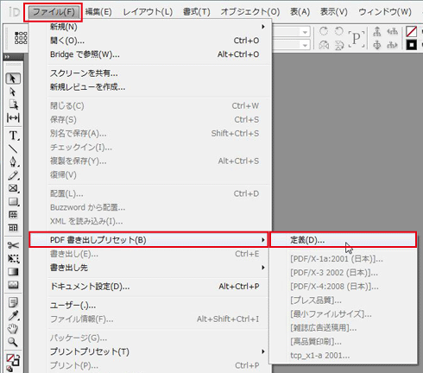Viewport: 423px width, 373px height.
Task: Select 定義(D)... in the submenu
Action: click(x=343, y=240)
